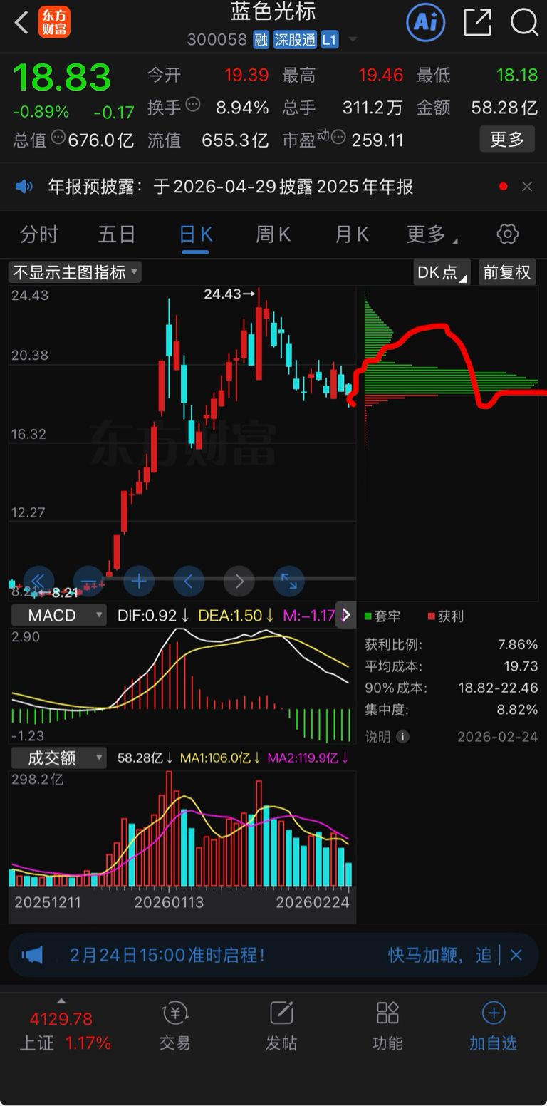The height and width of the screenshot is (1106, 547).
Task: Open the 功能 functions icon
Action: point(387,1027)
